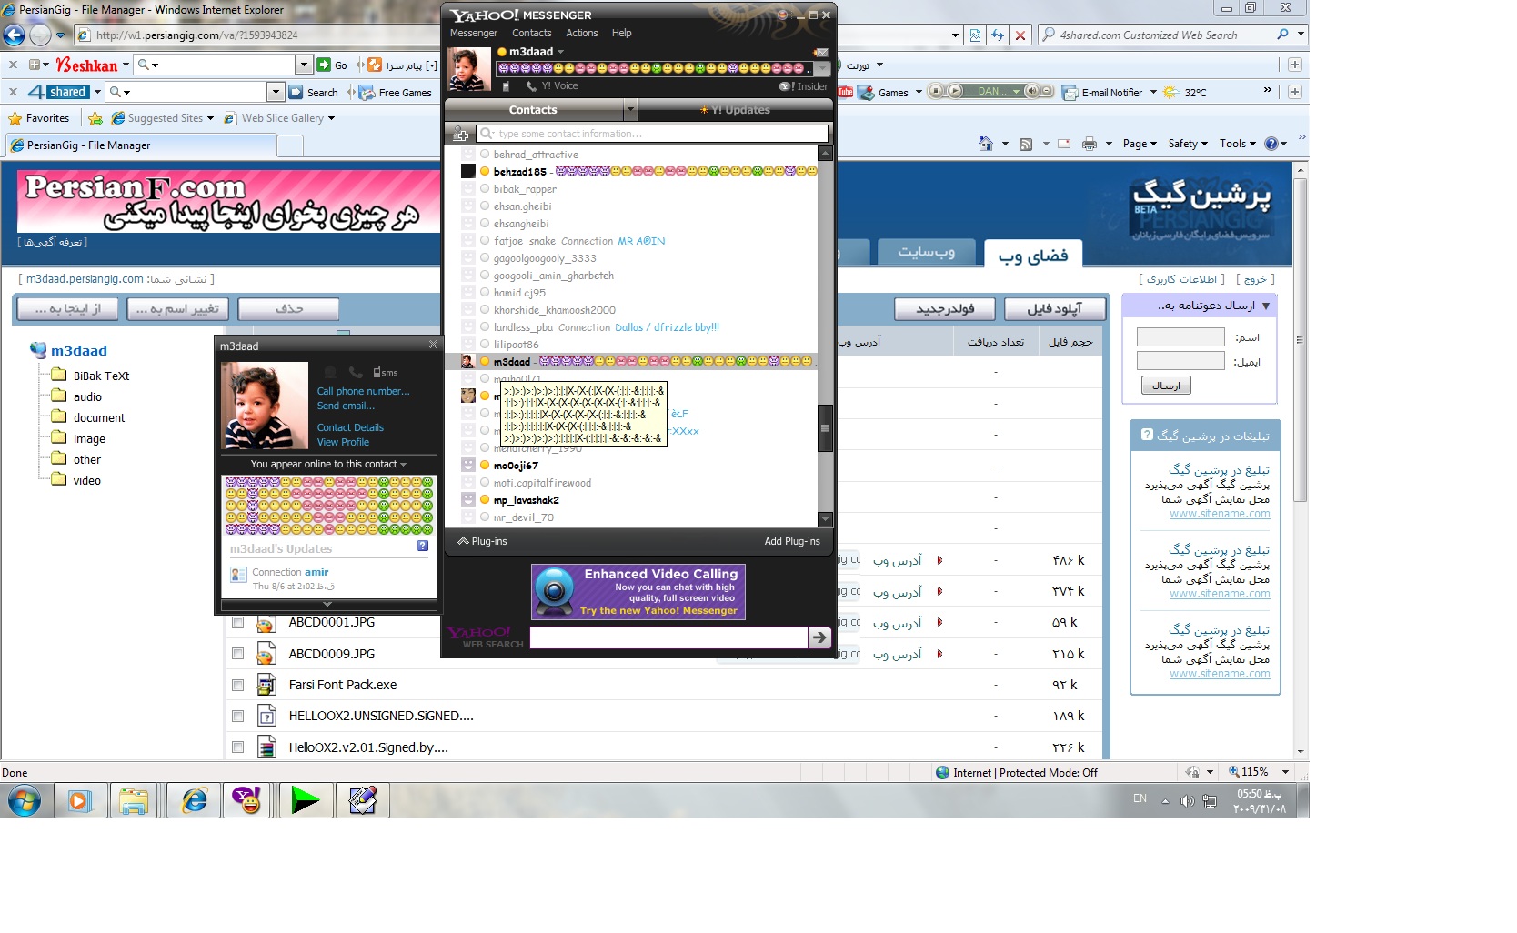Click the Free Games controller icon
Screen dimensions: 1517x933
367,93
